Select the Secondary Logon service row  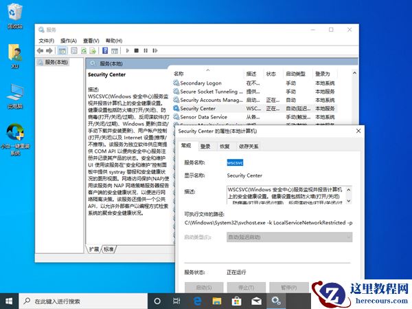point(254,83)
